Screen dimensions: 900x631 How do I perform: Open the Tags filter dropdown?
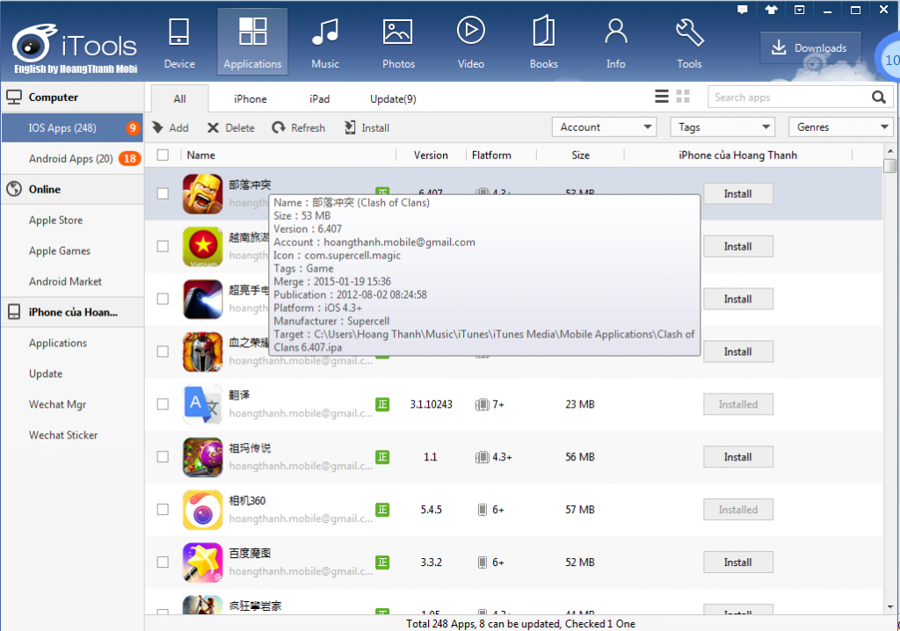(x=722, y=126)
